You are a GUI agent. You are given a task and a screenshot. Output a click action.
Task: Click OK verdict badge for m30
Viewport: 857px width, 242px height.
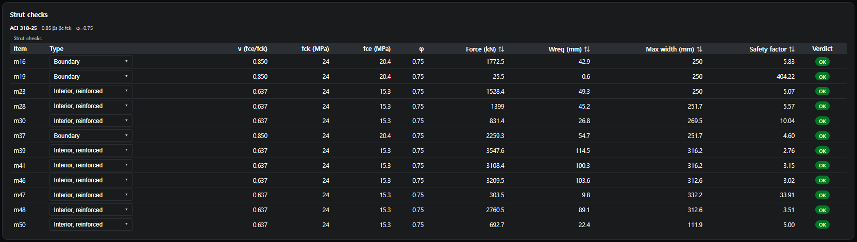click(x=822, y=121)
